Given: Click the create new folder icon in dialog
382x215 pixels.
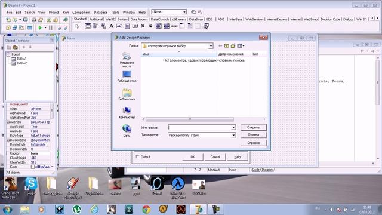Looking at the screenshot, I should 233,45.
